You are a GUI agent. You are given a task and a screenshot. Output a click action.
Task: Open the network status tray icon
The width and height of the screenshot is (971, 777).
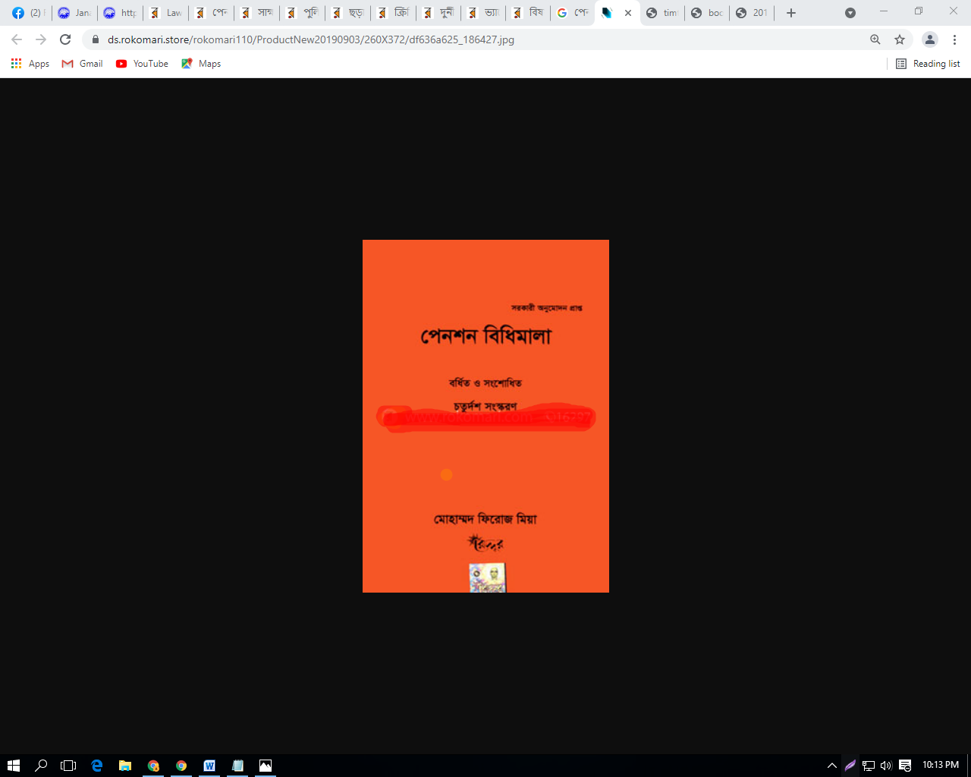[x=869, y=766]
